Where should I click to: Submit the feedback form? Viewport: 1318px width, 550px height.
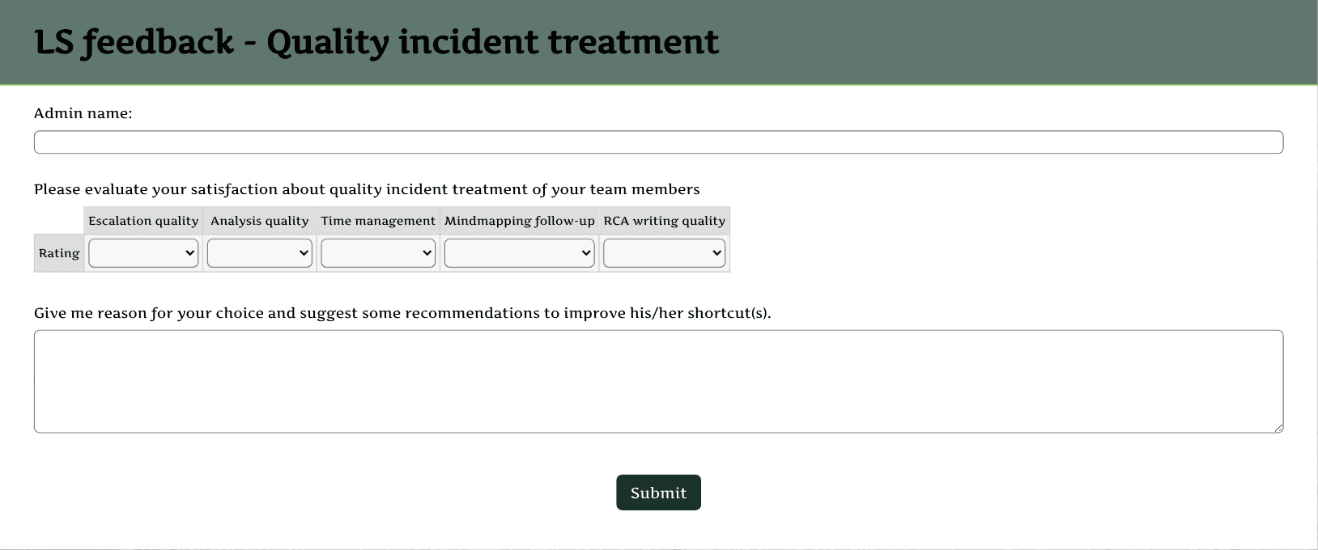coord(658,493)
